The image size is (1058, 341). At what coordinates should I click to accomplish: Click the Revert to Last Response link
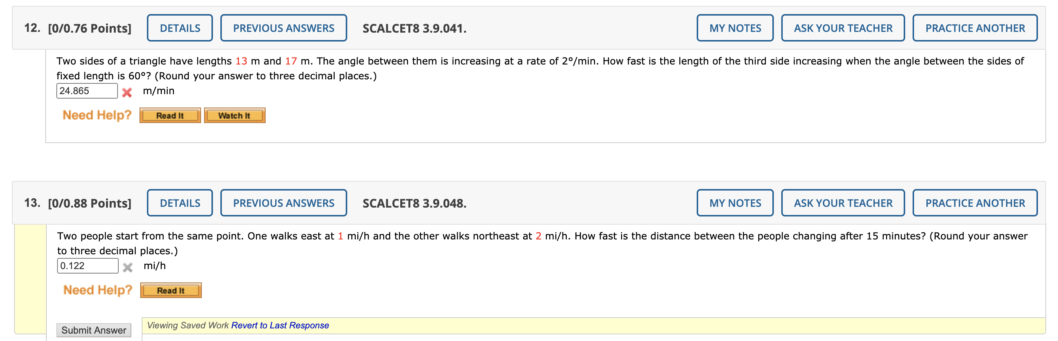tap(279, 325)
